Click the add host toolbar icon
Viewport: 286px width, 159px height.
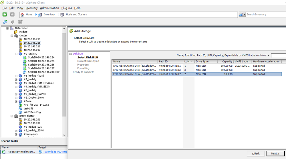tap(20, 22)
